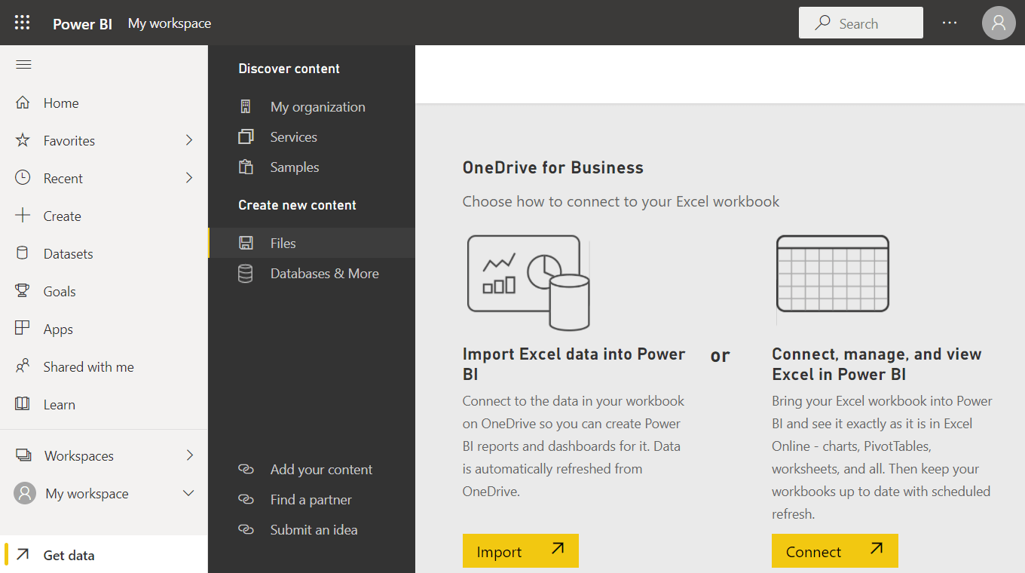Click the Apps grid icon

click(x=23, y=329)
